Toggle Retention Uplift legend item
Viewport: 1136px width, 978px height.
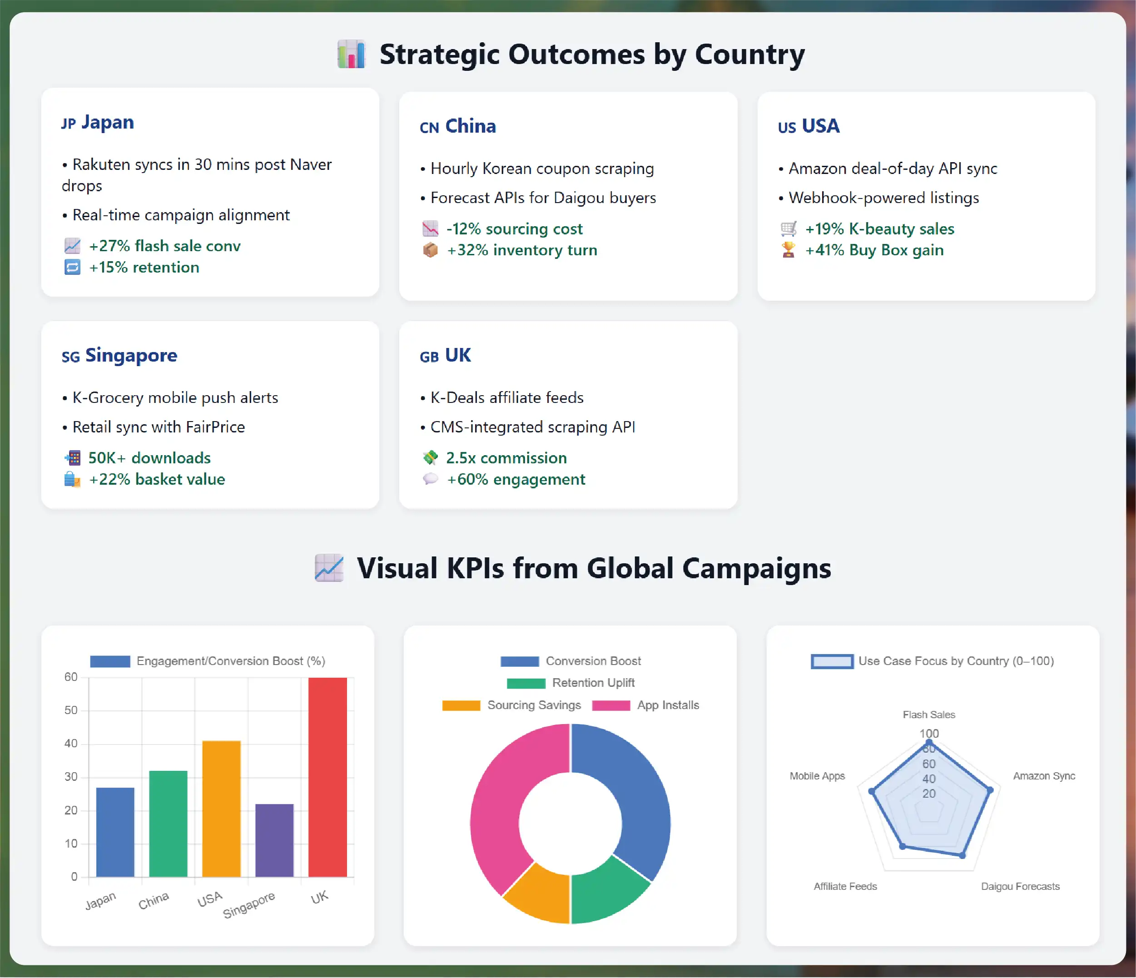(571, 683)
